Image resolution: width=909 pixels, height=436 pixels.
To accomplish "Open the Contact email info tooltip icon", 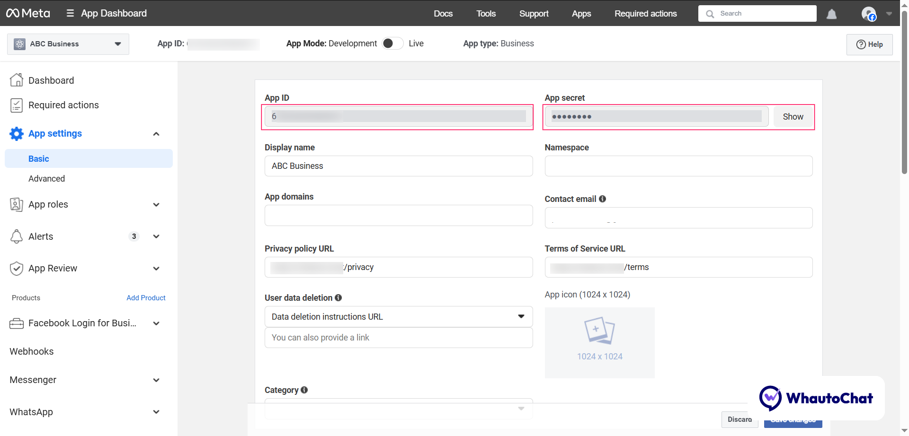I will point(602,199).
